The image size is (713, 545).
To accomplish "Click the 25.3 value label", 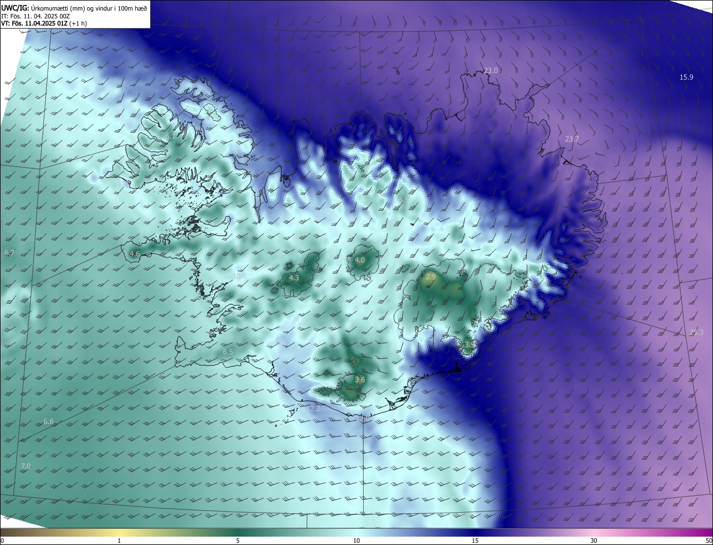I will (x=697, y=332).
